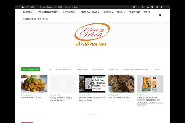Viewport: 185px width, 123px height.
Task: Click the Popular Posts label
Action: (31, 69)
